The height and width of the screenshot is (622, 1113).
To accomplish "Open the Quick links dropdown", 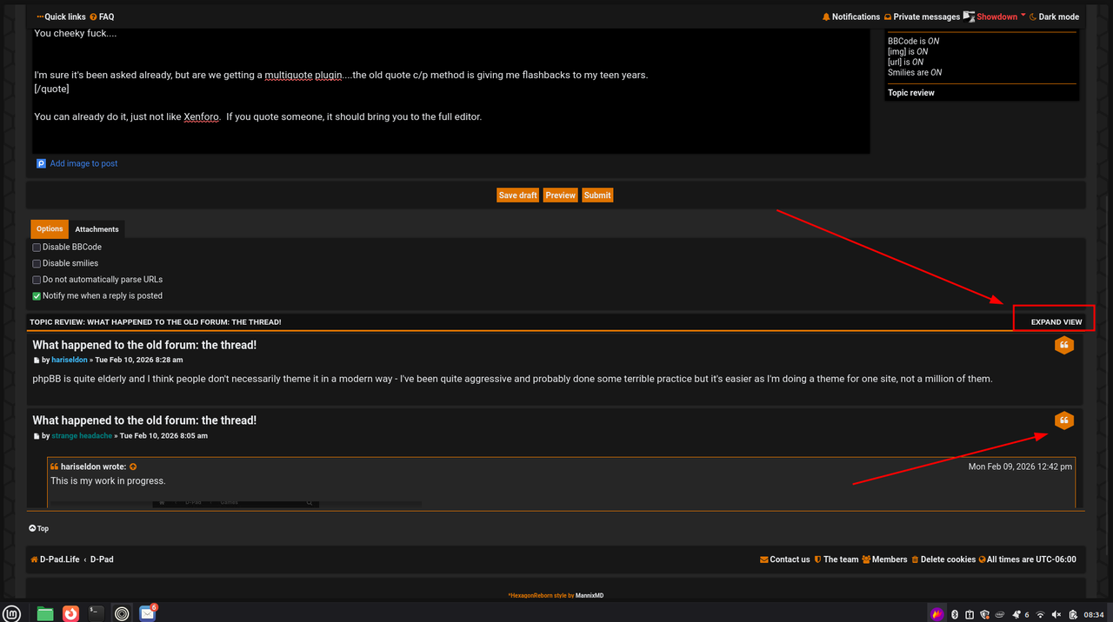I will coord(61,17).
